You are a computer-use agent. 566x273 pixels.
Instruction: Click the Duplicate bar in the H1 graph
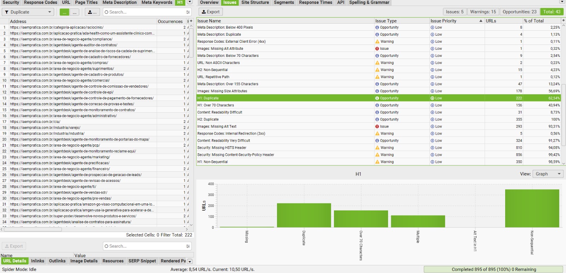coord(304,215)
